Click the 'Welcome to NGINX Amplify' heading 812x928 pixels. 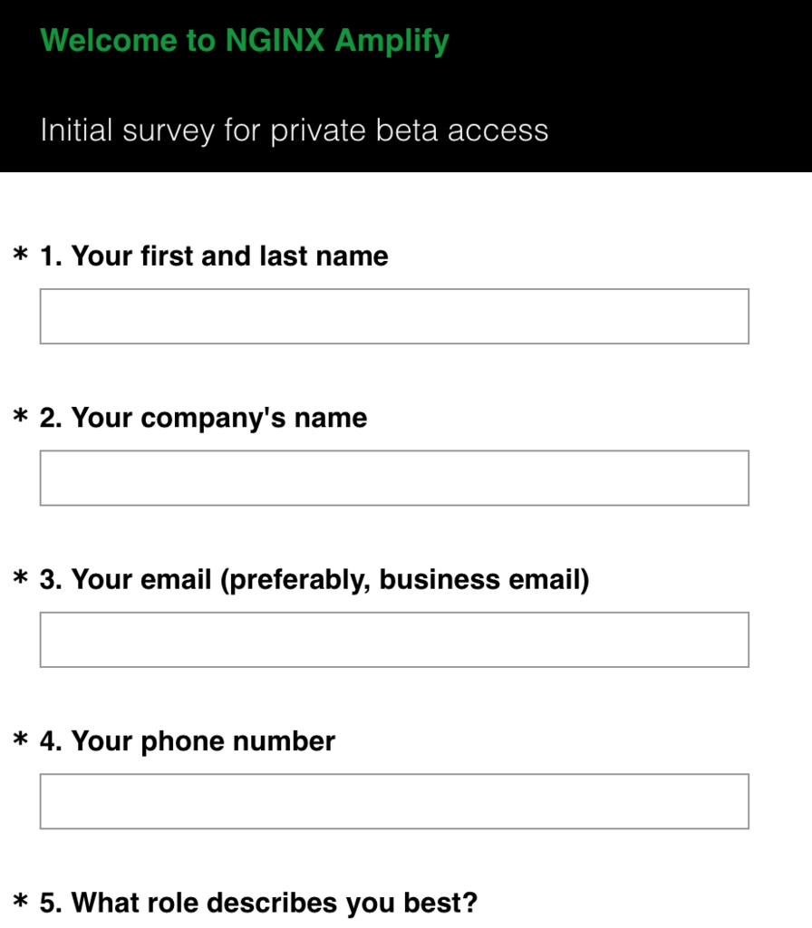click(245, 41)
